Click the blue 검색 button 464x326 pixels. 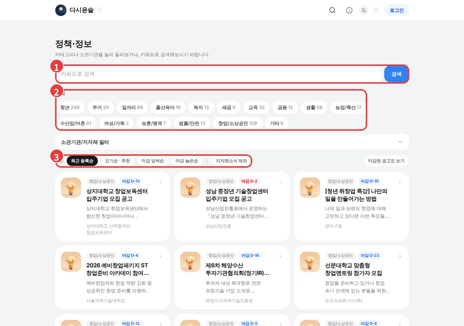(x=396, y=74)
